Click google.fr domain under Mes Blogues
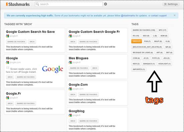The width and height of the screenshot is (184, 132). pos(76,62)
